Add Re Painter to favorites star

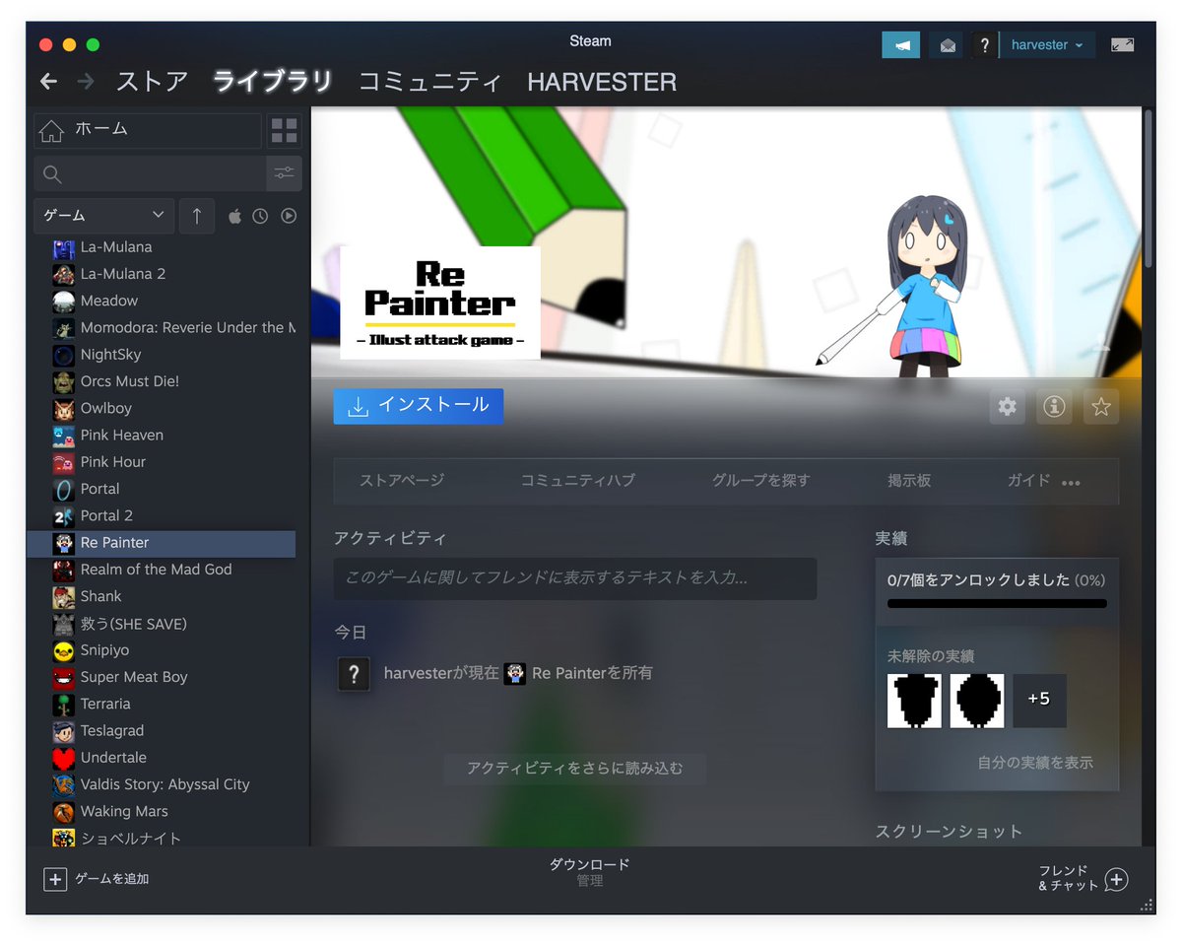1101,406
